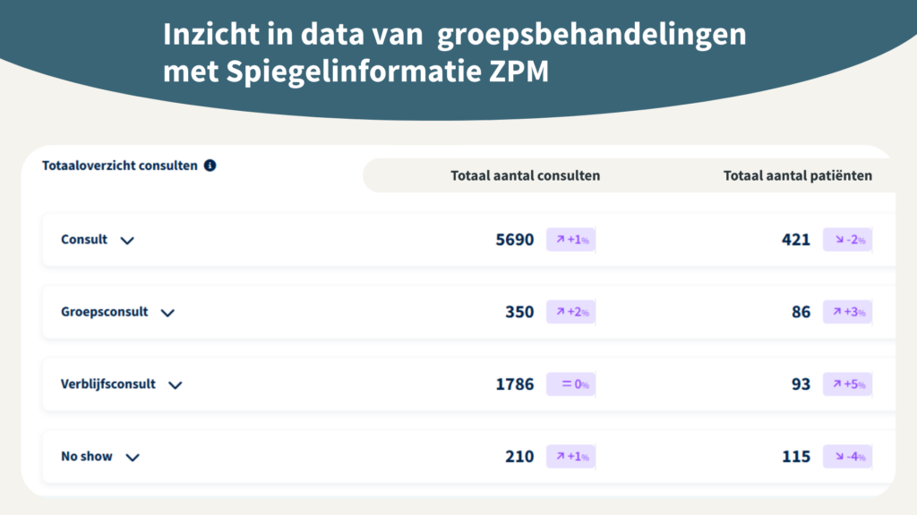This screenshot has width=917, height=515.
Task: Click the Totaal aantal consulten column header
Action: [x=525, y=176]
